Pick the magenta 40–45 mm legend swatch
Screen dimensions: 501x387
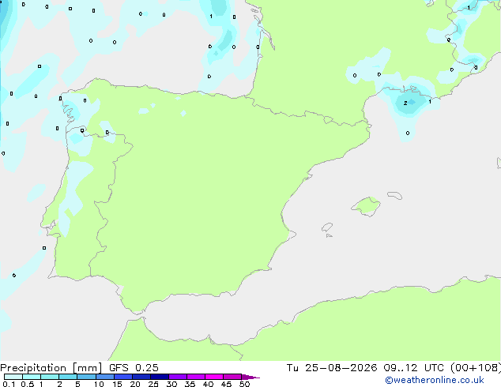pos(214,377)
